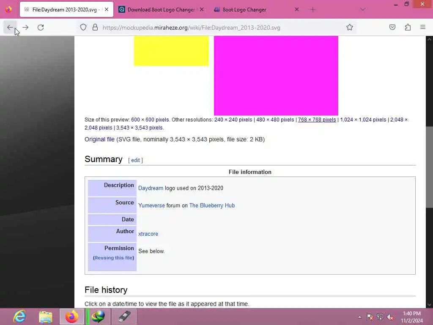View site security via padlock icon
Image resolution: width=433 pixels, height=325 pixels.
[x=95, y=27]
